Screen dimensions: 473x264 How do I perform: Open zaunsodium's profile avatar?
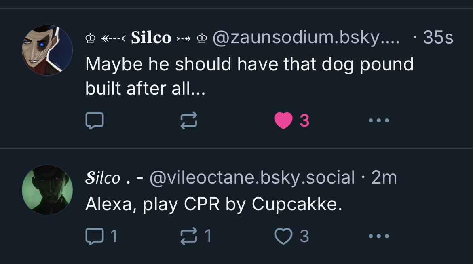47,50
